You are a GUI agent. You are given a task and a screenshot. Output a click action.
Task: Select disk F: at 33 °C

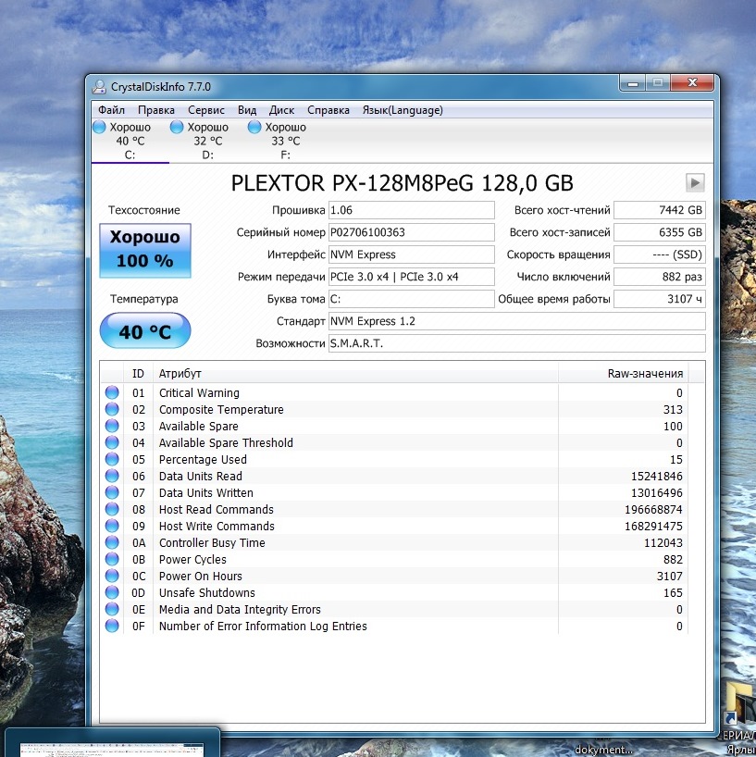click(x=285, y=141)
